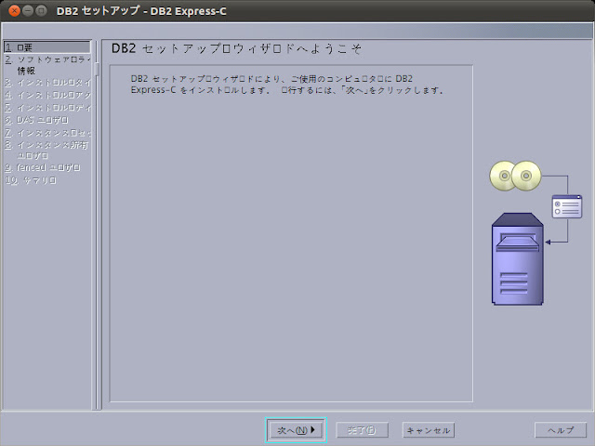
Task: Click the two installation CD discs icon
Action: click(x=515, y=176)
